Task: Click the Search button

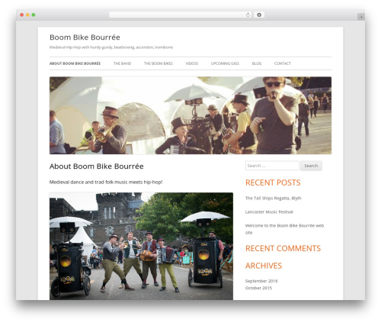Action: [x=311, y=166]
